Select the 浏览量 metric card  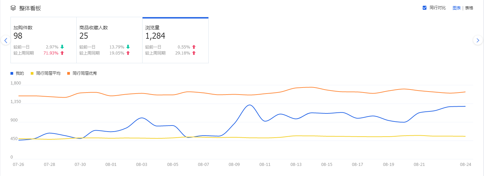pos(175,40)
